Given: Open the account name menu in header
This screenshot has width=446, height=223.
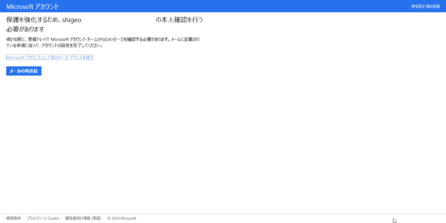Looking at the screenshot, I should 425,7.
